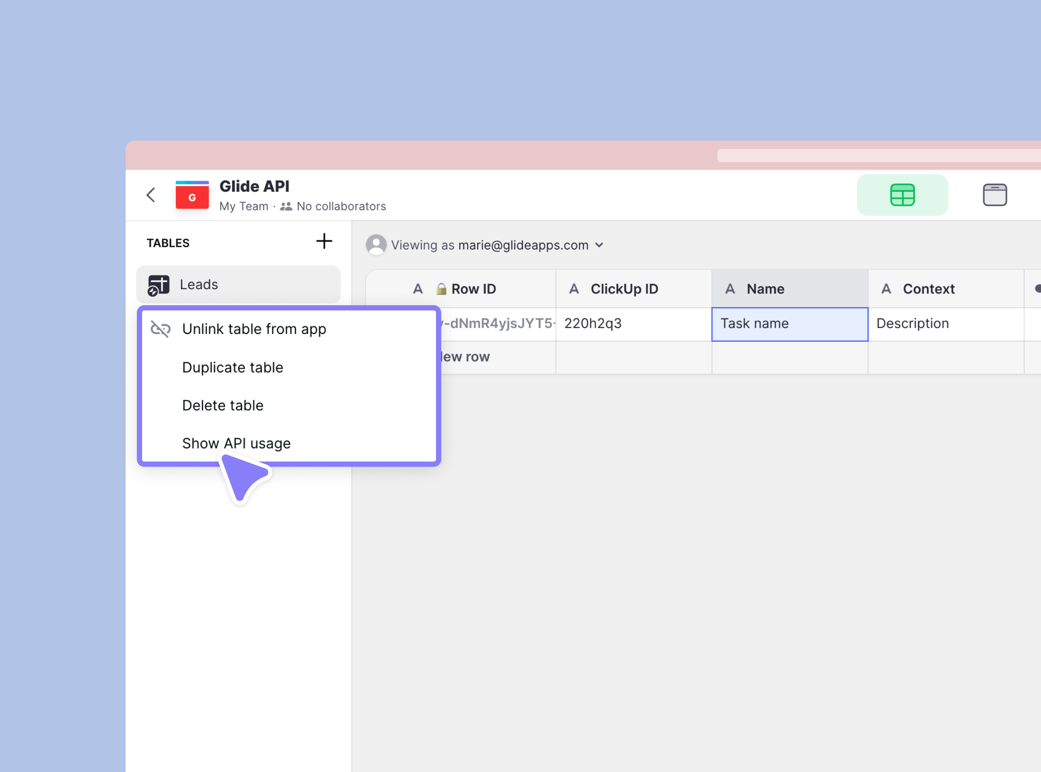Click the red Glide API app icon

pos(192,195)
